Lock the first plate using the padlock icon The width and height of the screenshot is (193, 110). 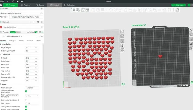pyautogui.click(x=122, y=46)
